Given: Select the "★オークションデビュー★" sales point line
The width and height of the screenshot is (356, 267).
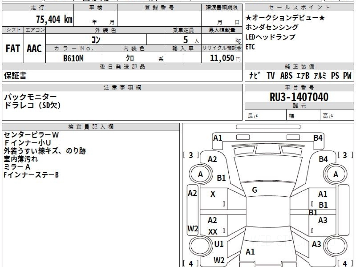Looking at the screenshot, I should [x=285, y=18].
